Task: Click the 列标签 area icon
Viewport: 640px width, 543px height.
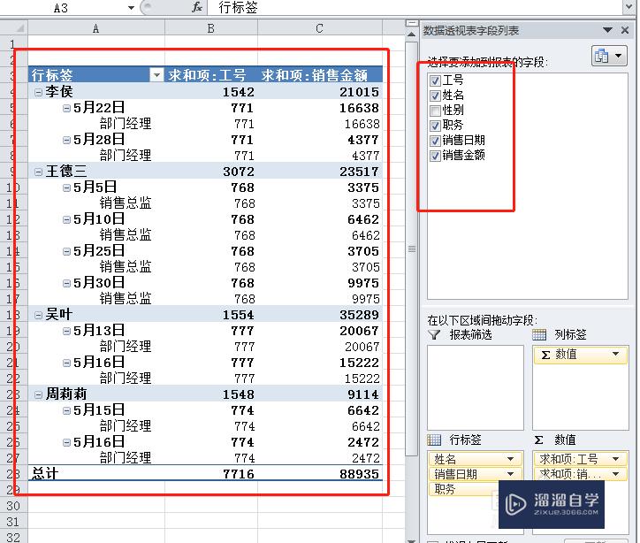Action: (539, 335)
